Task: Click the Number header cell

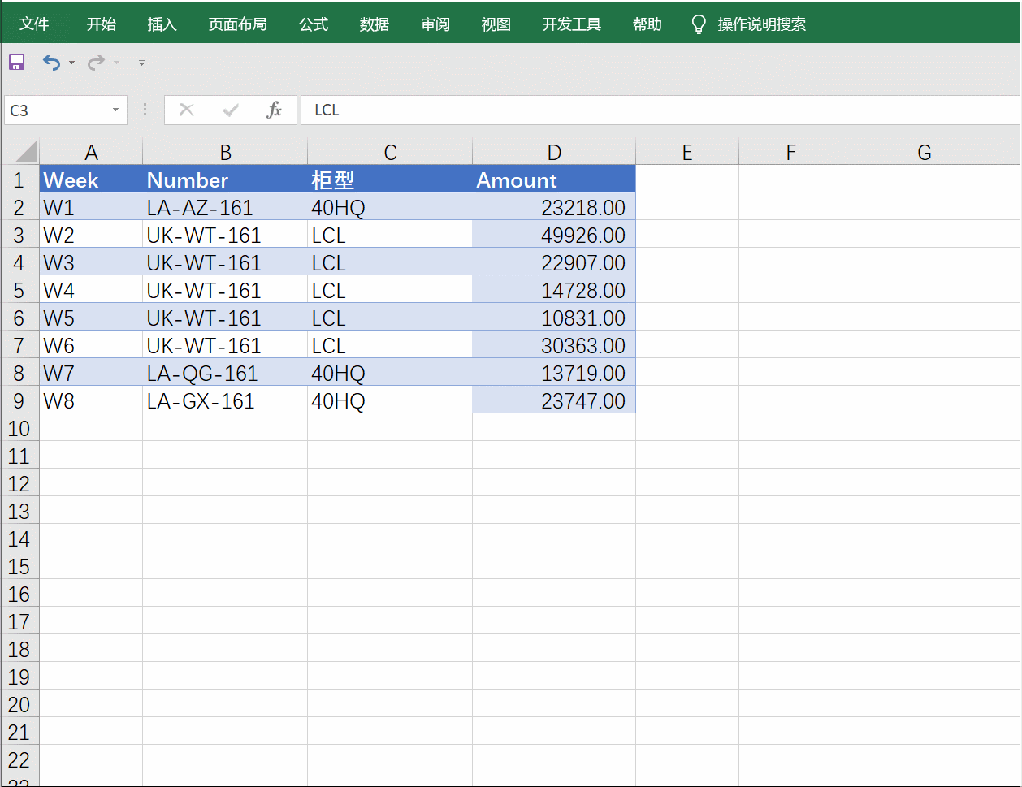Action: 225,179
